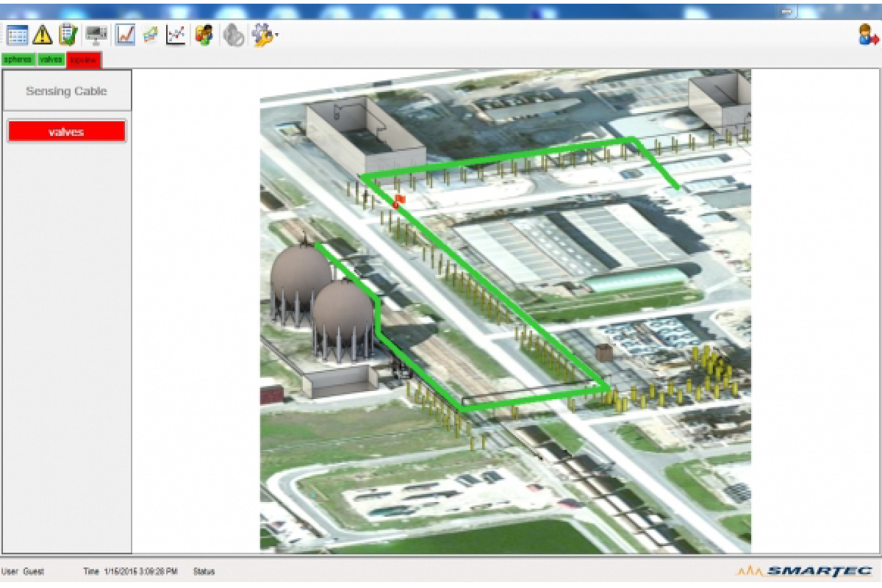Select the monitor device icon
The width and height of the screenshot is (882, 588).
click(96, 35)
